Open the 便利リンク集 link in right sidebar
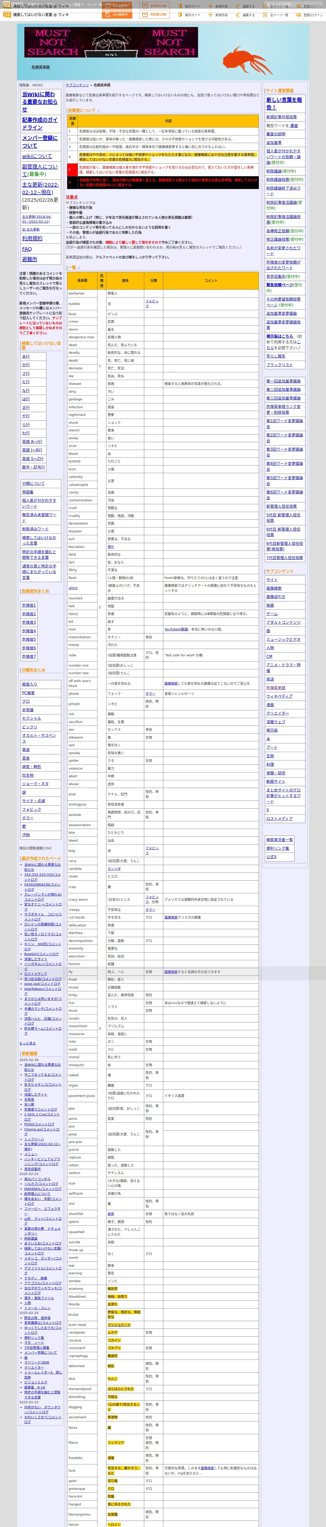 point(278,848)
